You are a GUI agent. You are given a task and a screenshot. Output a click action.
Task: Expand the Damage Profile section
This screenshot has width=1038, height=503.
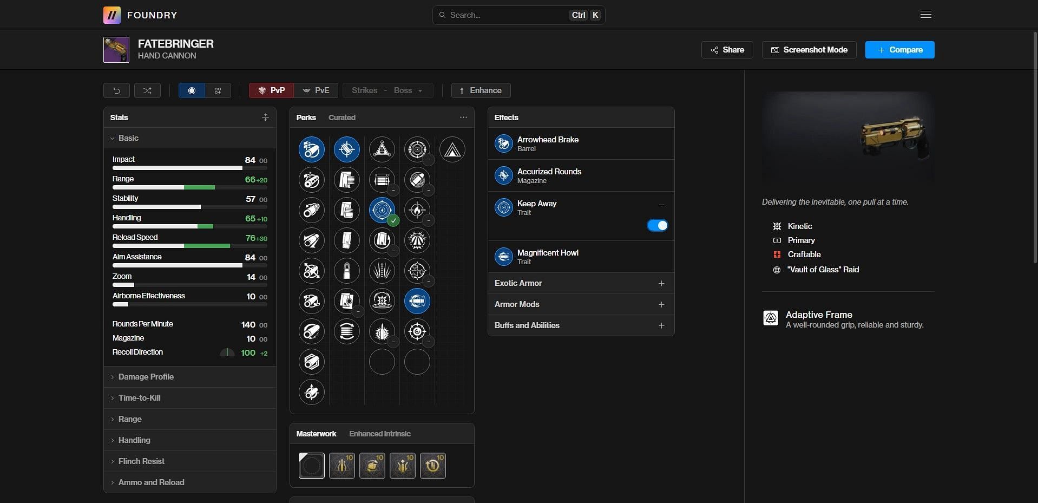[x=189, y=377]
